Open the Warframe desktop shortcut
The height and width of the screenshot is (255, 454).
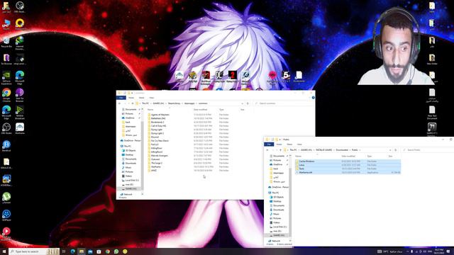point(20,128)
